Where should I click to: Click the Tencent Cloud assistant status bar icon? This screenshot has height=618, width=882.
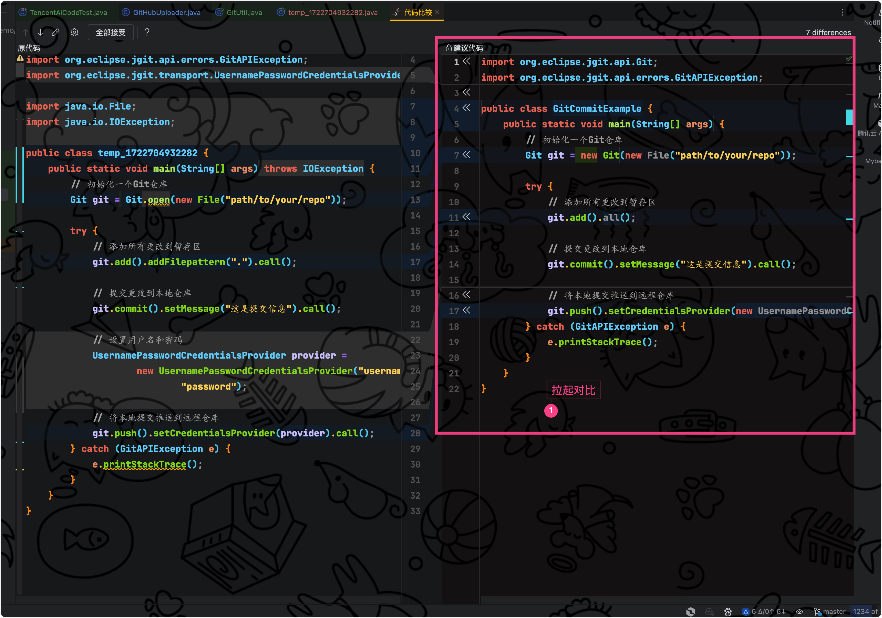(691, 611)
